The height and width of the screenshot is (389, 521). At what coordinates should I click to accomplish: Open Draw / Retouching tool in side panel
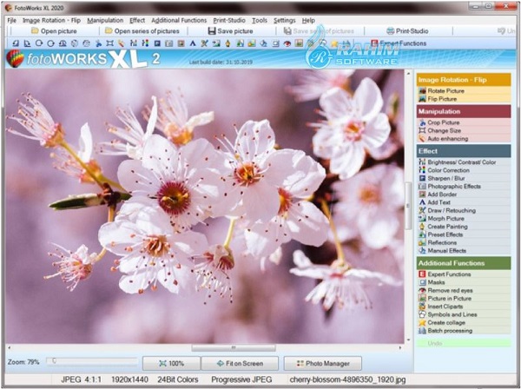(x=464, y=210)
